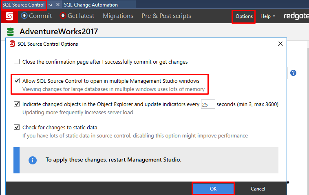The height and width of the screenshot is (195, 309).
Task: Open the Help dropdown menu
Action: pyautogui.click(x=267, y=16)
